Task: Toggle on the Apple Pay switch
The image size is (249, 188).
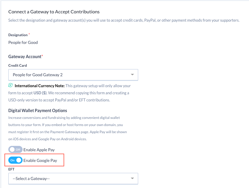Action: click(15, 149)
